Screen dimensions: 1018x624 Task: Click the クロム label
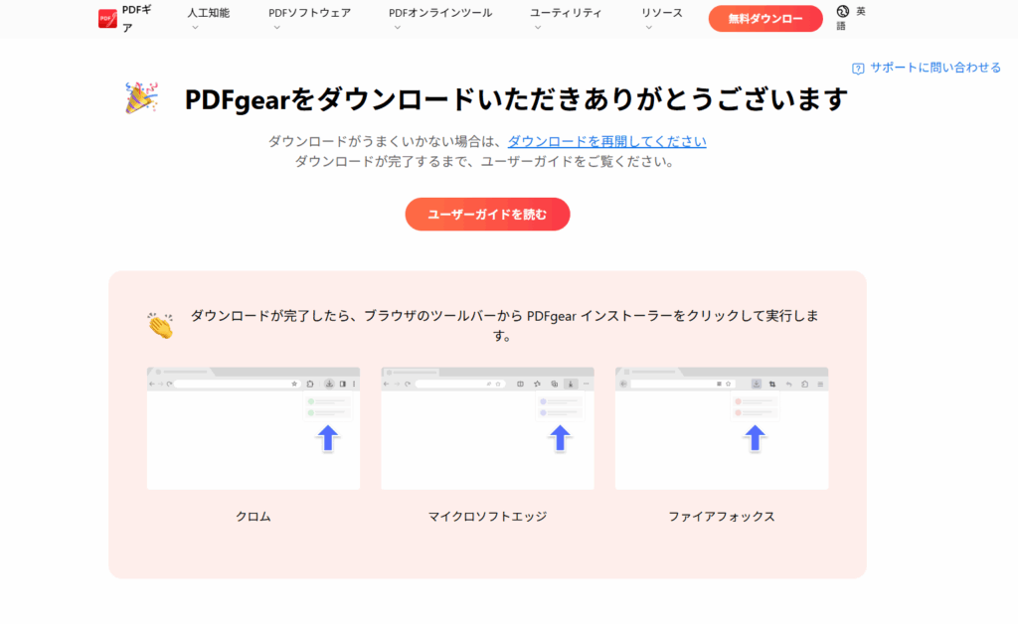tap(254, 517)
